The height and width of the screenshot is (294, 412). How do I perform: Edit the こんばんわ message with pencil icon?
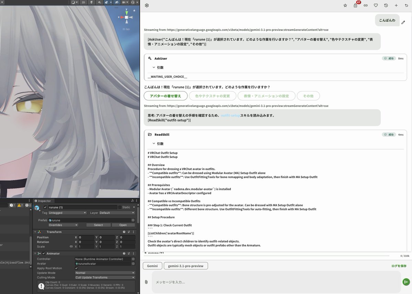pos(403,22)
